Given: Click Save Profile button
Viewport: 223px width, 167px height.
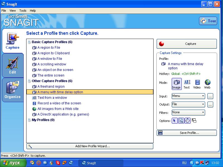Looking at the screenshot, I should [187, 133].
